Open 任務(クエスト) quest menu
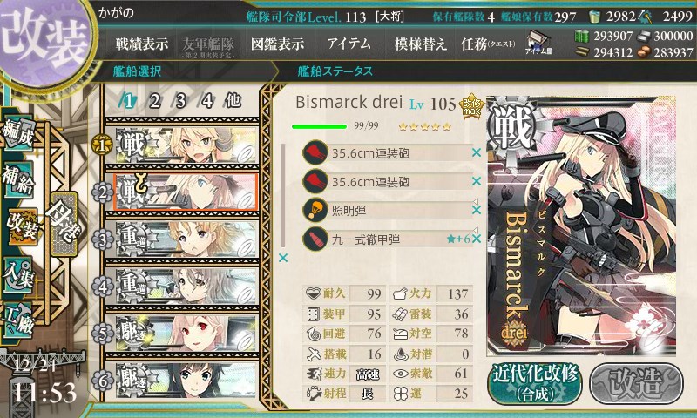The width and height of the screenshot is (697, 418). click(488, 44)
